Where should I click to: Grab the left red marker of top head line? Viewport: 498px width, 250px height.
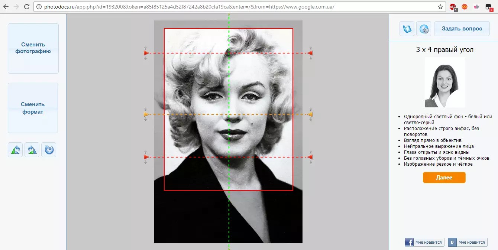(x=146, y=53)
